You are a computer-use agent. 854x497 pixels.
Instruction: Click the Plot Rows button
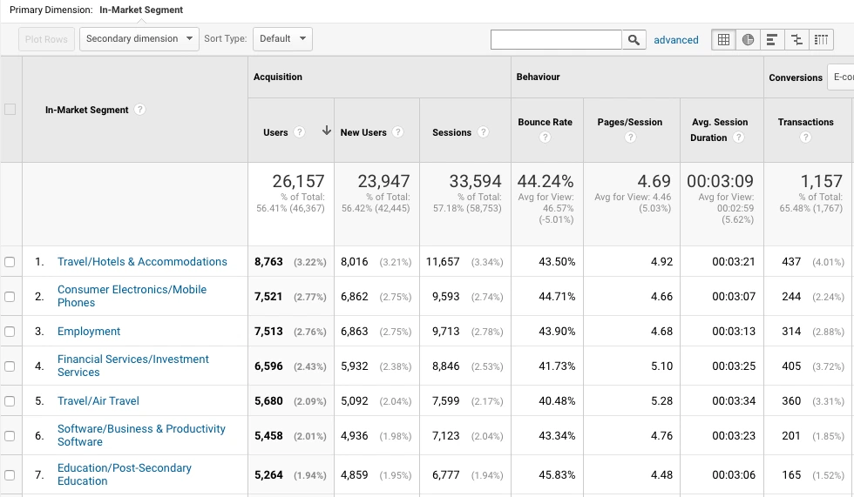coord(46,39)
